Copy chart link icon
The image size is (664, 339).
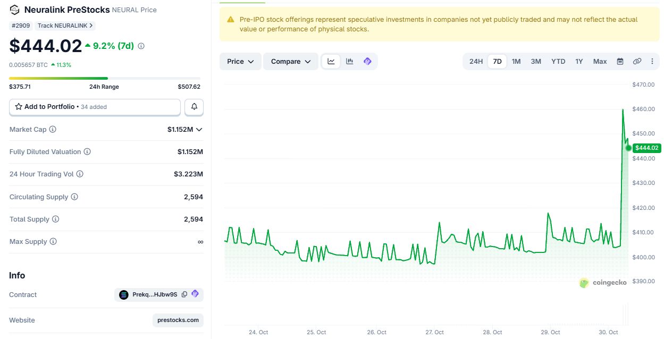[x=637, y=62]
